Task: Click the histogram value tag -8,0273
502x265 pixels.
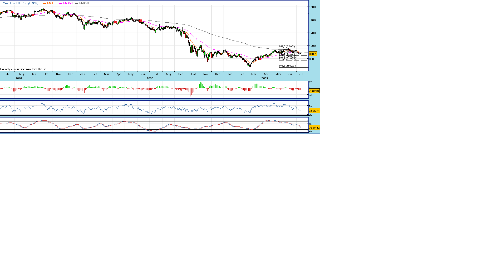Action: click(x=314, y=91)
